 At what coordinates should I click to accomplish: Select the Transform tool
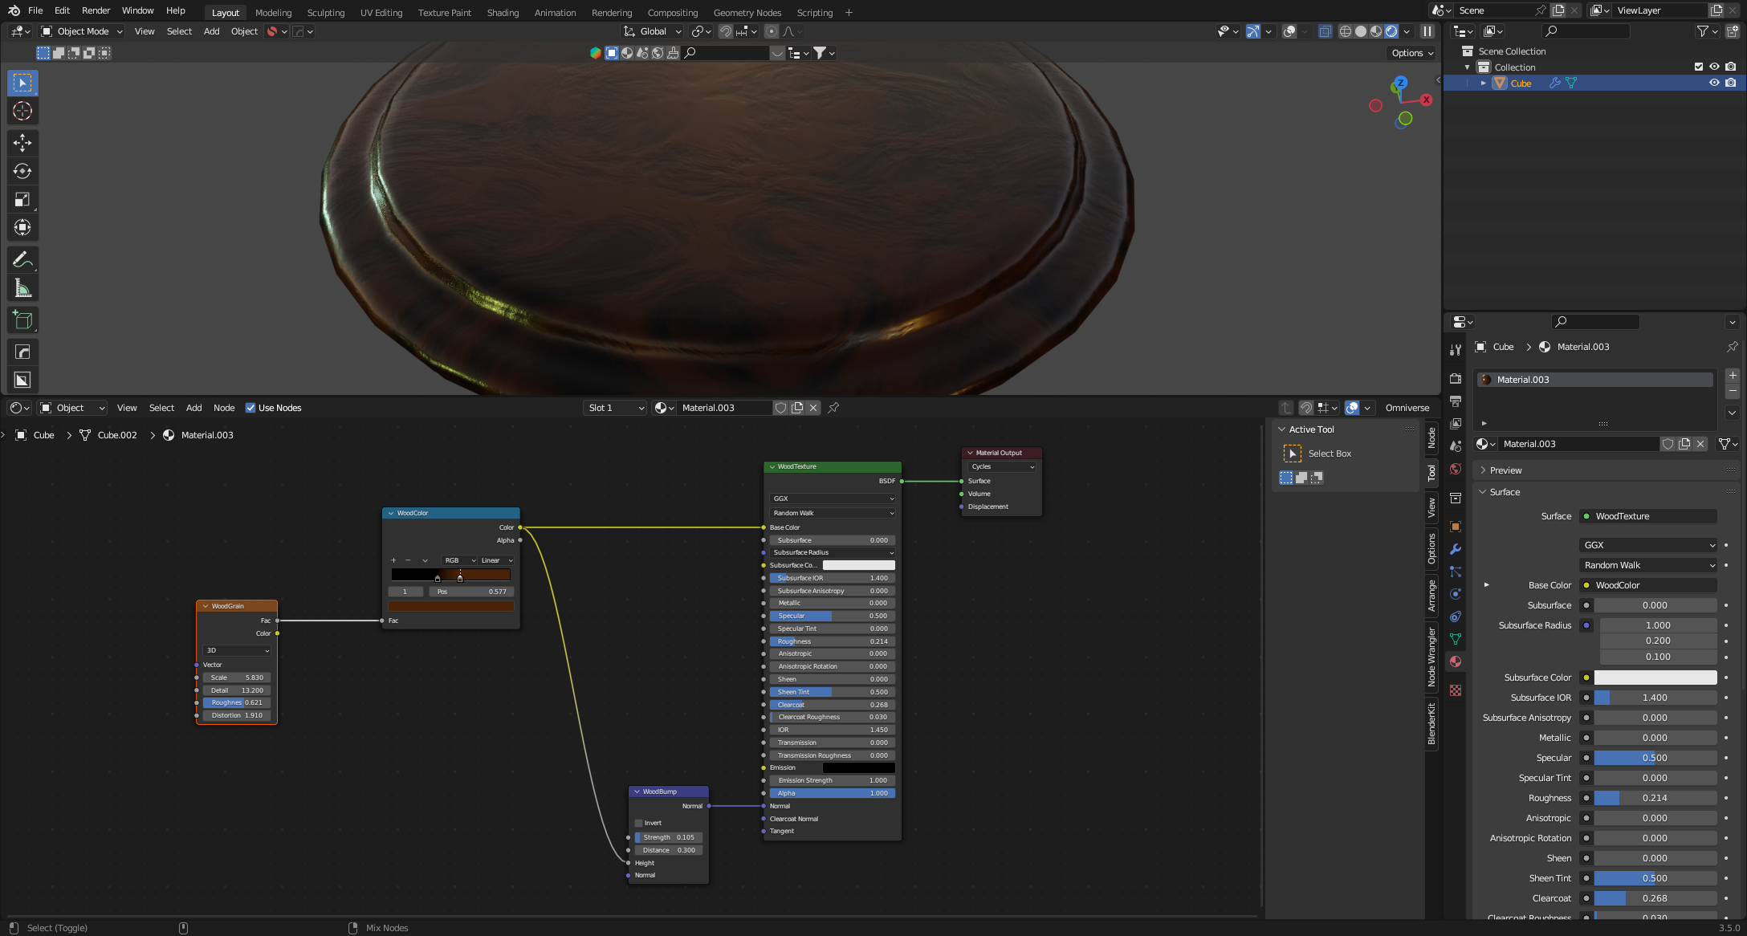tap(22, 227)
